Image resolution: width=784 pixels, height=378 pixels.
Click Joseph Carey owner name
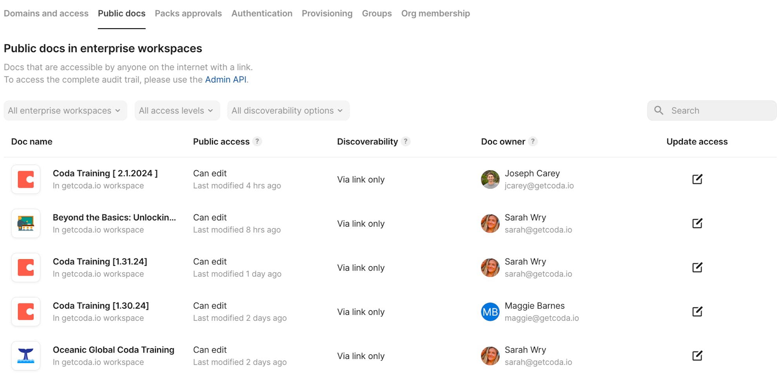click(532, 173)
